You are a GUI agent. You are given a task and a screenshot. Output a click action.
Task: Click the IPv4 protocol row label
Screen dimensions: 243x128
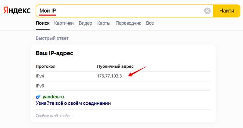(40, 76)
